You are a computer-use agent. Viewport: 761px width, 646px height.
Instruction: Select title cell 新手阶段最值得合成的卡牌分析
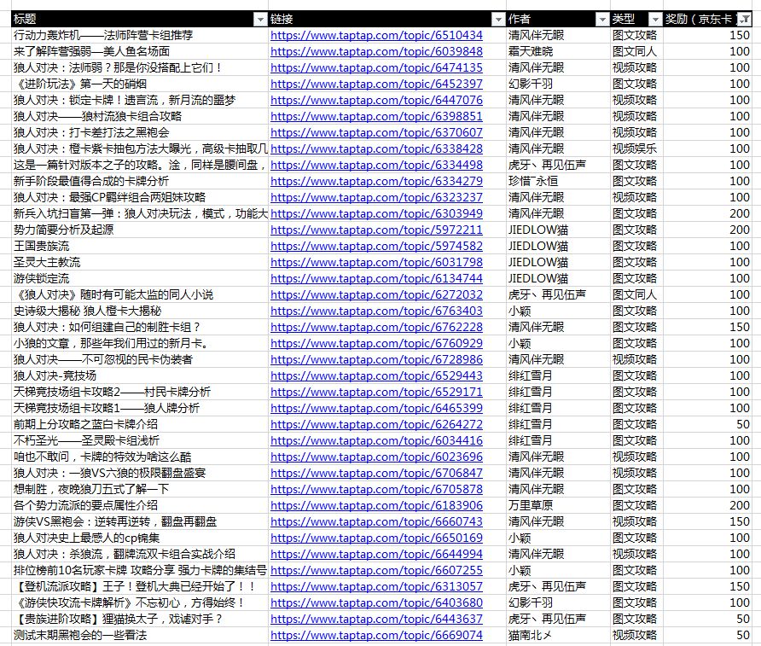140,182
